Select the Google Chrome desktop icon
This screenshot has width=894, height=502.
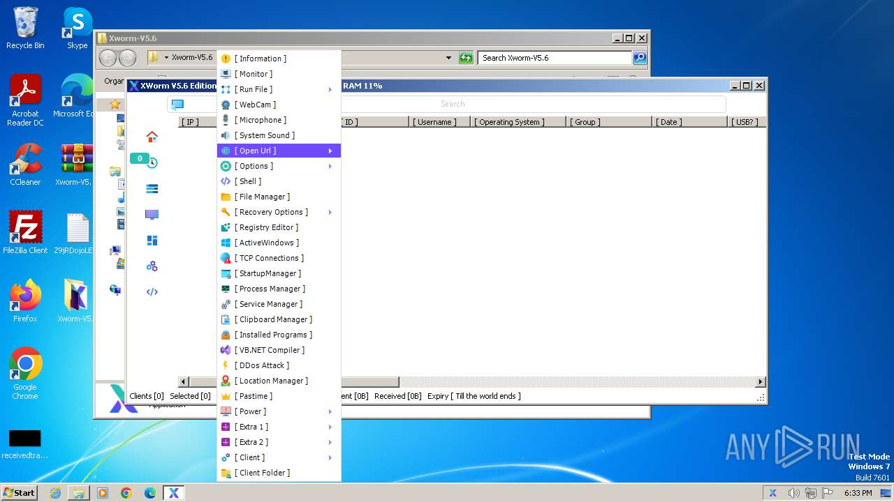25,374
